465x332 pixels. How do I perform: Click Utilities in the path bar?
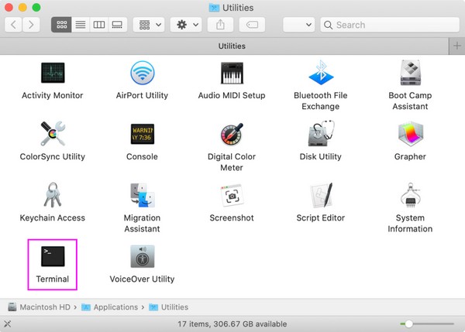168,307
